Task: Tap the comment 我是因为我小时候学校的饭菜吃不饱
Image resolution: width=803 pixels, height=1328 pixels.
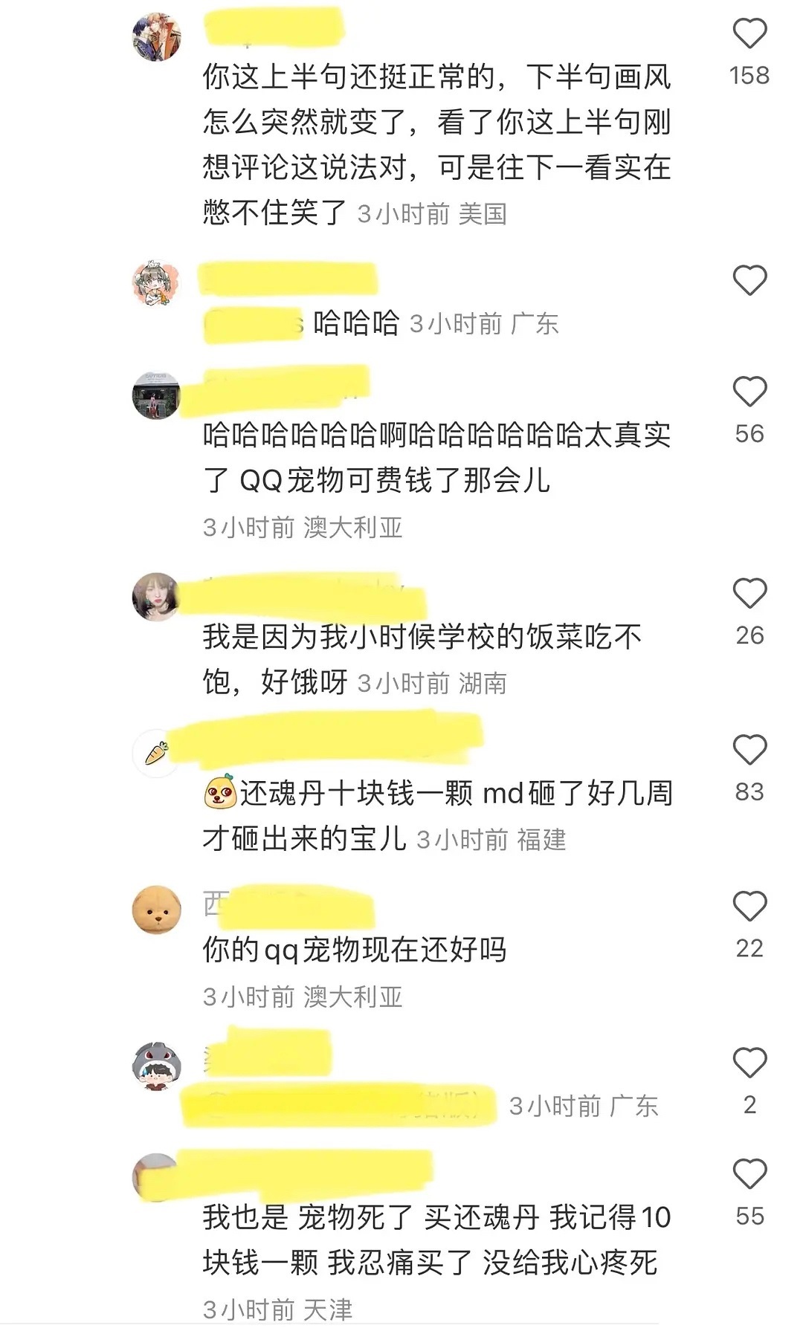Action: click(422, 659)
